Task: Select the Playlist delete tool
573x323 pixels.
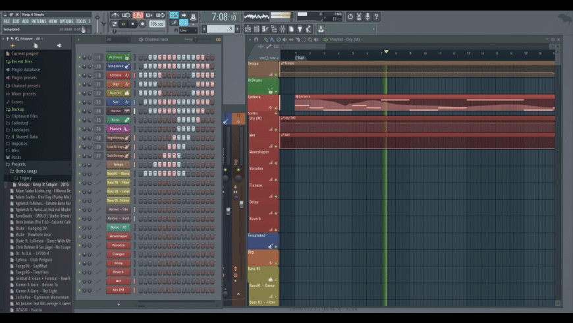Action: coord(279,40)
